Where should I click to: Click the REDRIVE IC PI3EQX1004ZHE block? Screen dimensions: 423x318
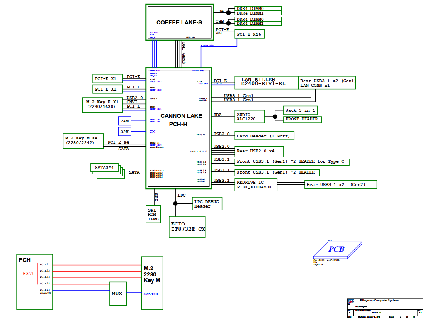pyautogui.click(x=256, y=185)
